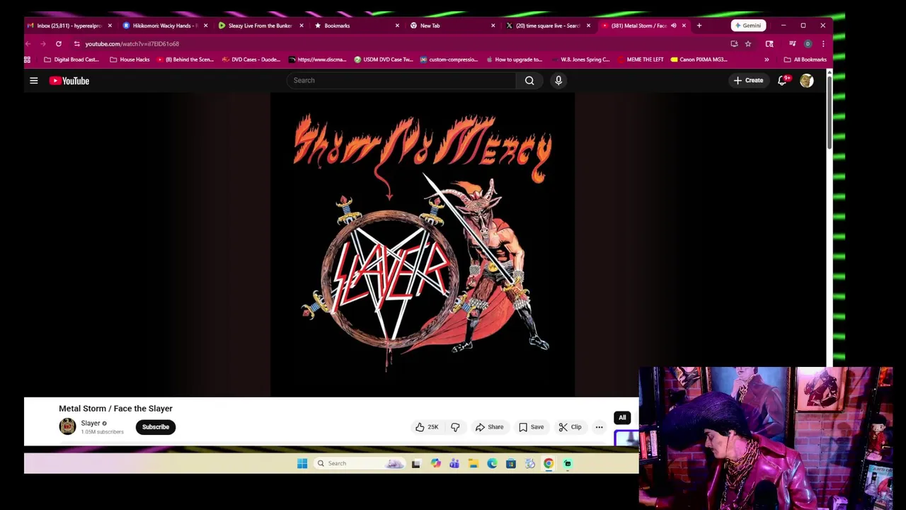View site information icon in address bar

pos(76,44)
